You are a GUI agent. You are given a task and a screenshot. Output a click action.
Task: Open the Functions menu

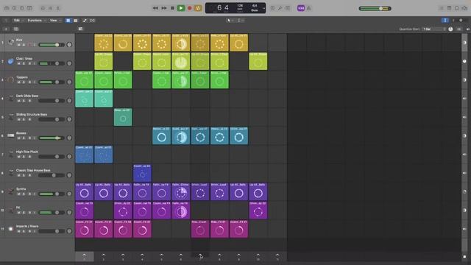point(35,21)
